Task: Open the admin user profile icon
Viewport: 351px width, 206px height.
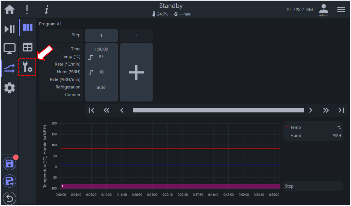Action: 324,10
